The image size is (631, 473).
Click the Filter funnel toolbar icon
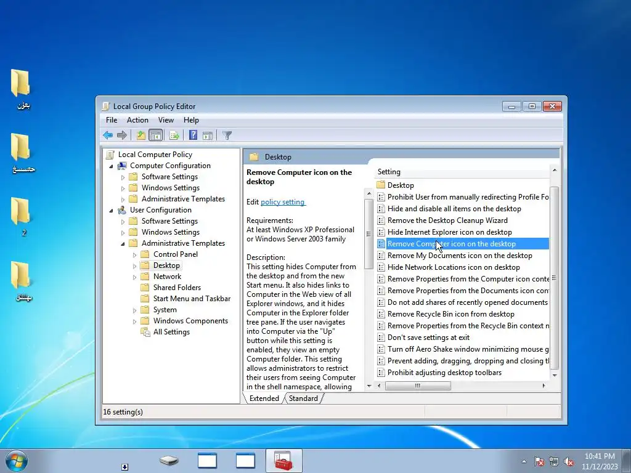click(x=227, y=135)
